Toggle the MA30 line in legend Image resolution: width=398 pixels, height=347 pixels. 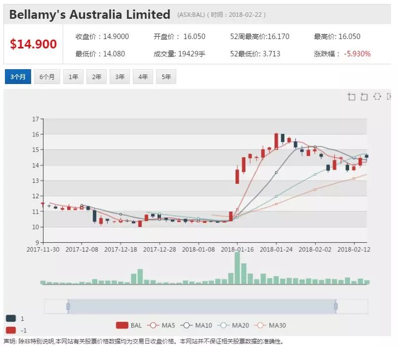[270, 325]
